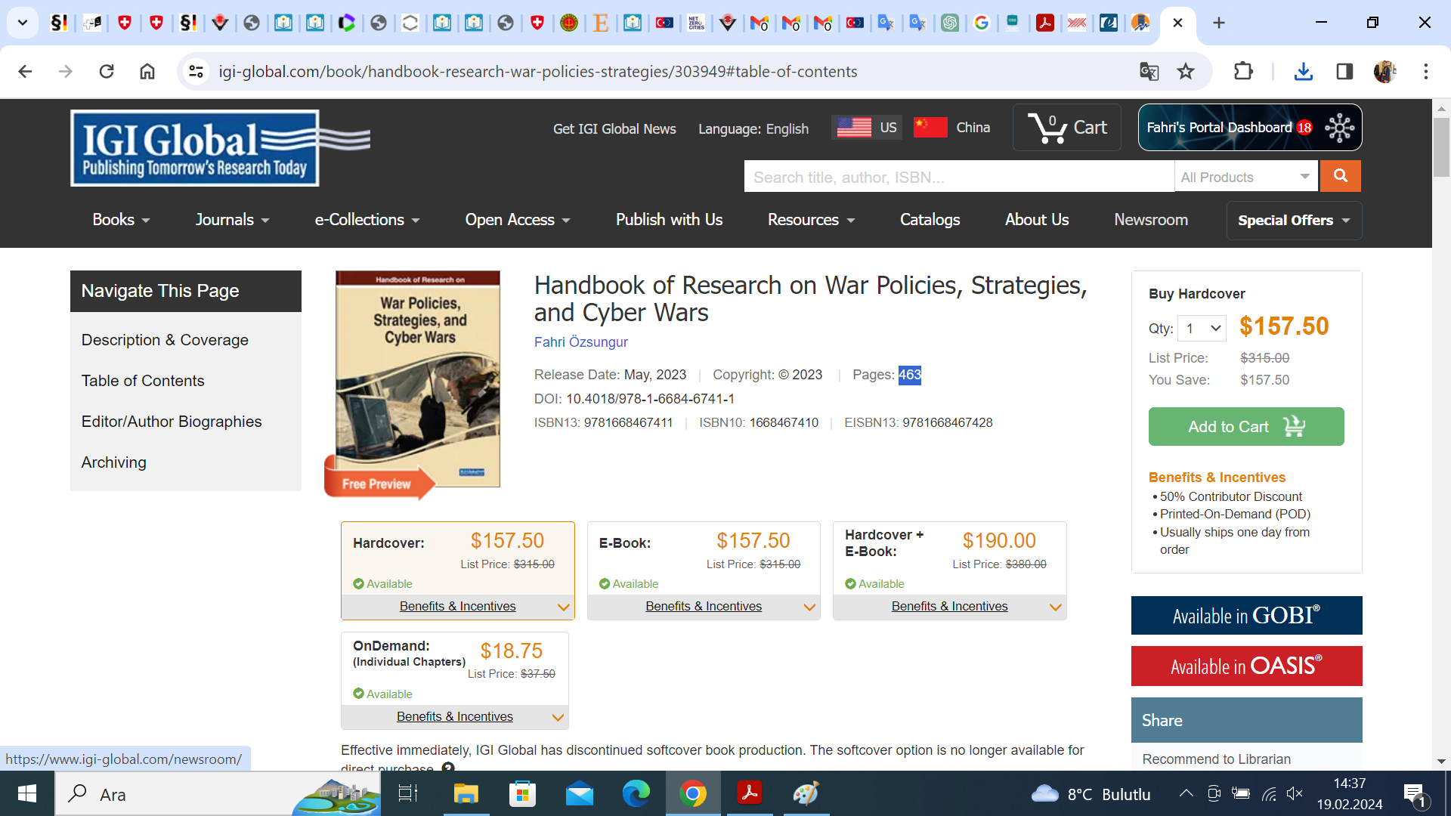Screen dimensions: 1451x816
Task: Open the shopping Cart icon
Action: point(1066,128)
